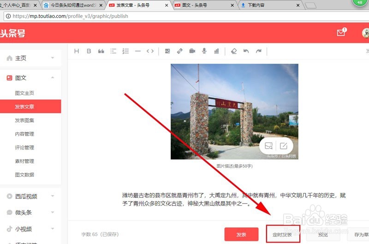Select 发表文章 in the sidebar
The width and height of the screenshot is (369, 244).
pyautogui.click(x=30, y=107)
